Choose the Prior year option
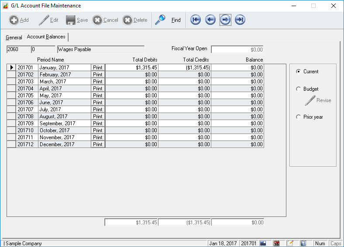 (299, 117)
